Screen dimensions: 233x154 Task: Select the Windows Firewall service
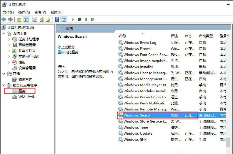(172, 49)
